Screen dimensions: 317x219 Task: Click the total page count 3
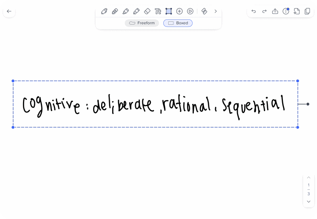[x=309, y=194]
